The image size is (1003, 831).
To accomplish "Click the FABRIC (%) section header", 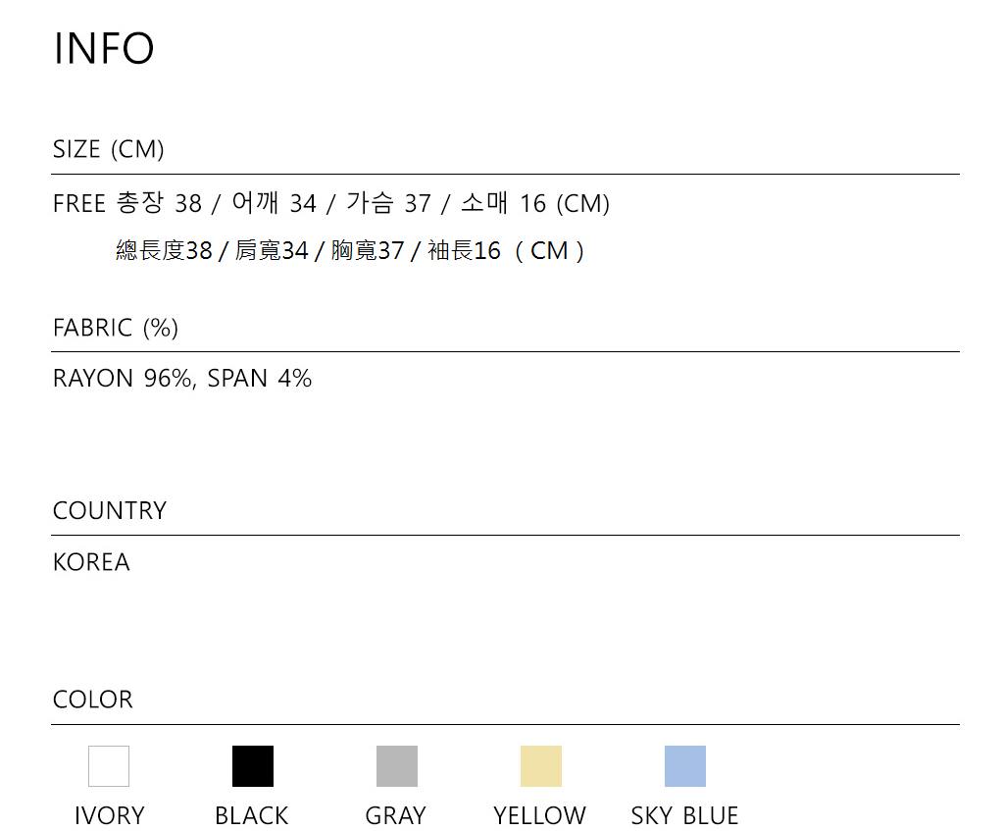I will tap(115, 328).
